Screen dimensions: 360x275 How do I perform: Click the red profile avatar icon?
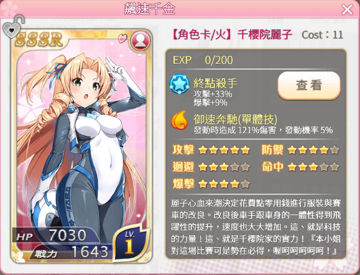click(140, 41)
